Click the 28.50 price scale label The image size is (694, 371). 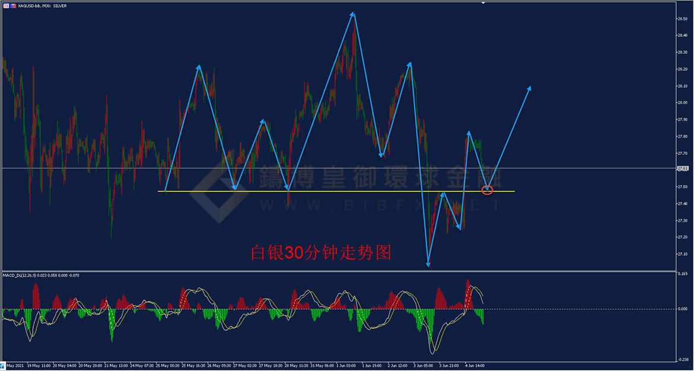pyautogui.click(x=682, y=18)
